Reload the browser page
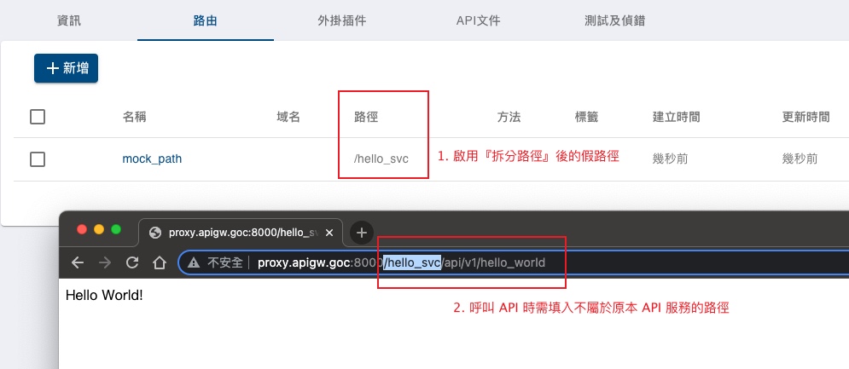This screenshot has height=369, width=849. point(132,263)
